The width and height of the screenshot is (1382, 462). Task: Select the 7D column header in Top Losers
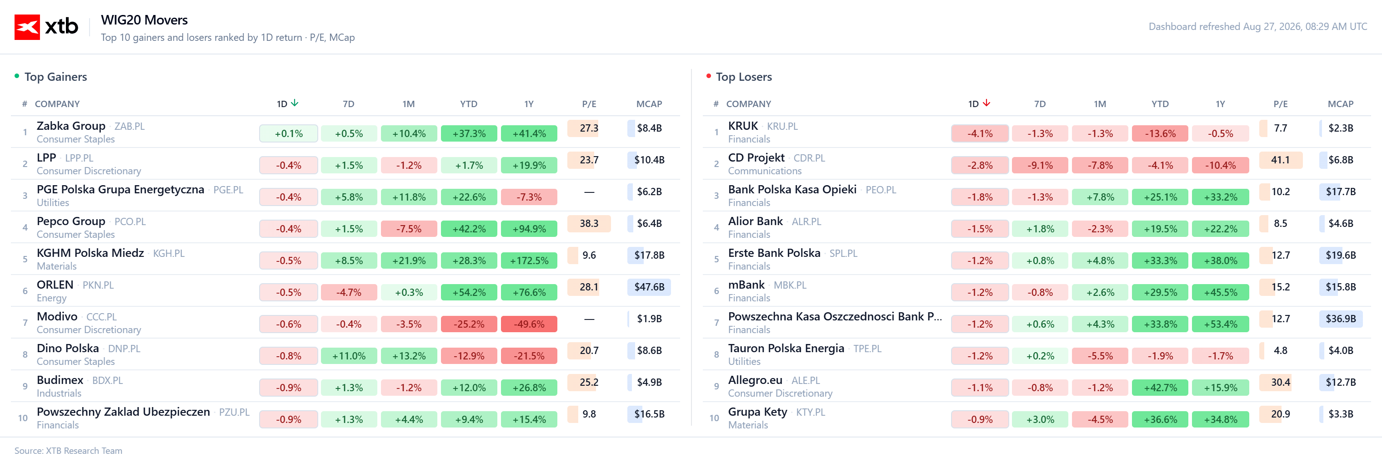[1039, 104]
